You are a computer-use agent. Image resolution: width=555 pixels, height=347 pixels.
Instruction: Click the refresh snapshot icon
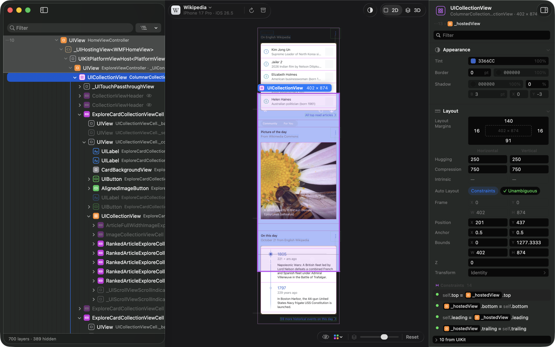click(251, 10)
